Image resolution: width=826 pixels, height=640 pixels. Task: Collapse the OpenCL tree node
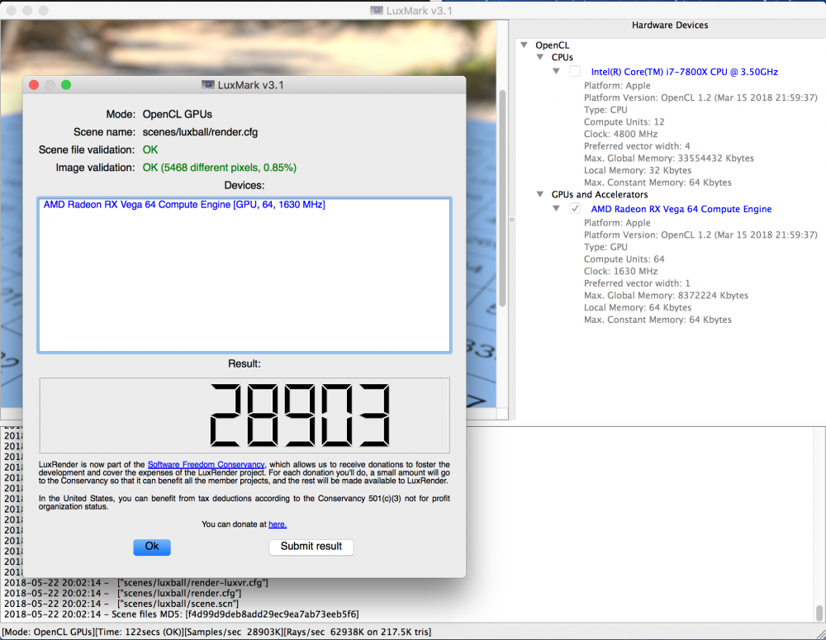(525, 45)
